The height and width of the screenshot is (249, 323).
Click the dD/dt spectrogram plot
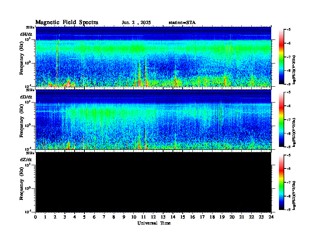153,120
